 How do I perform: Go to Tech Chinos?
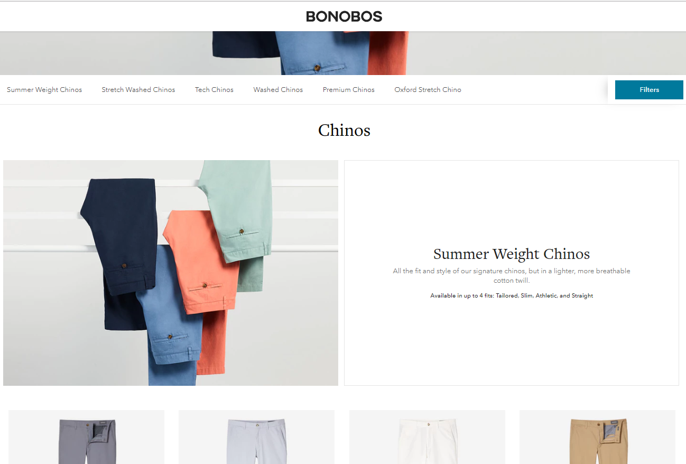[x=214, y=90]
